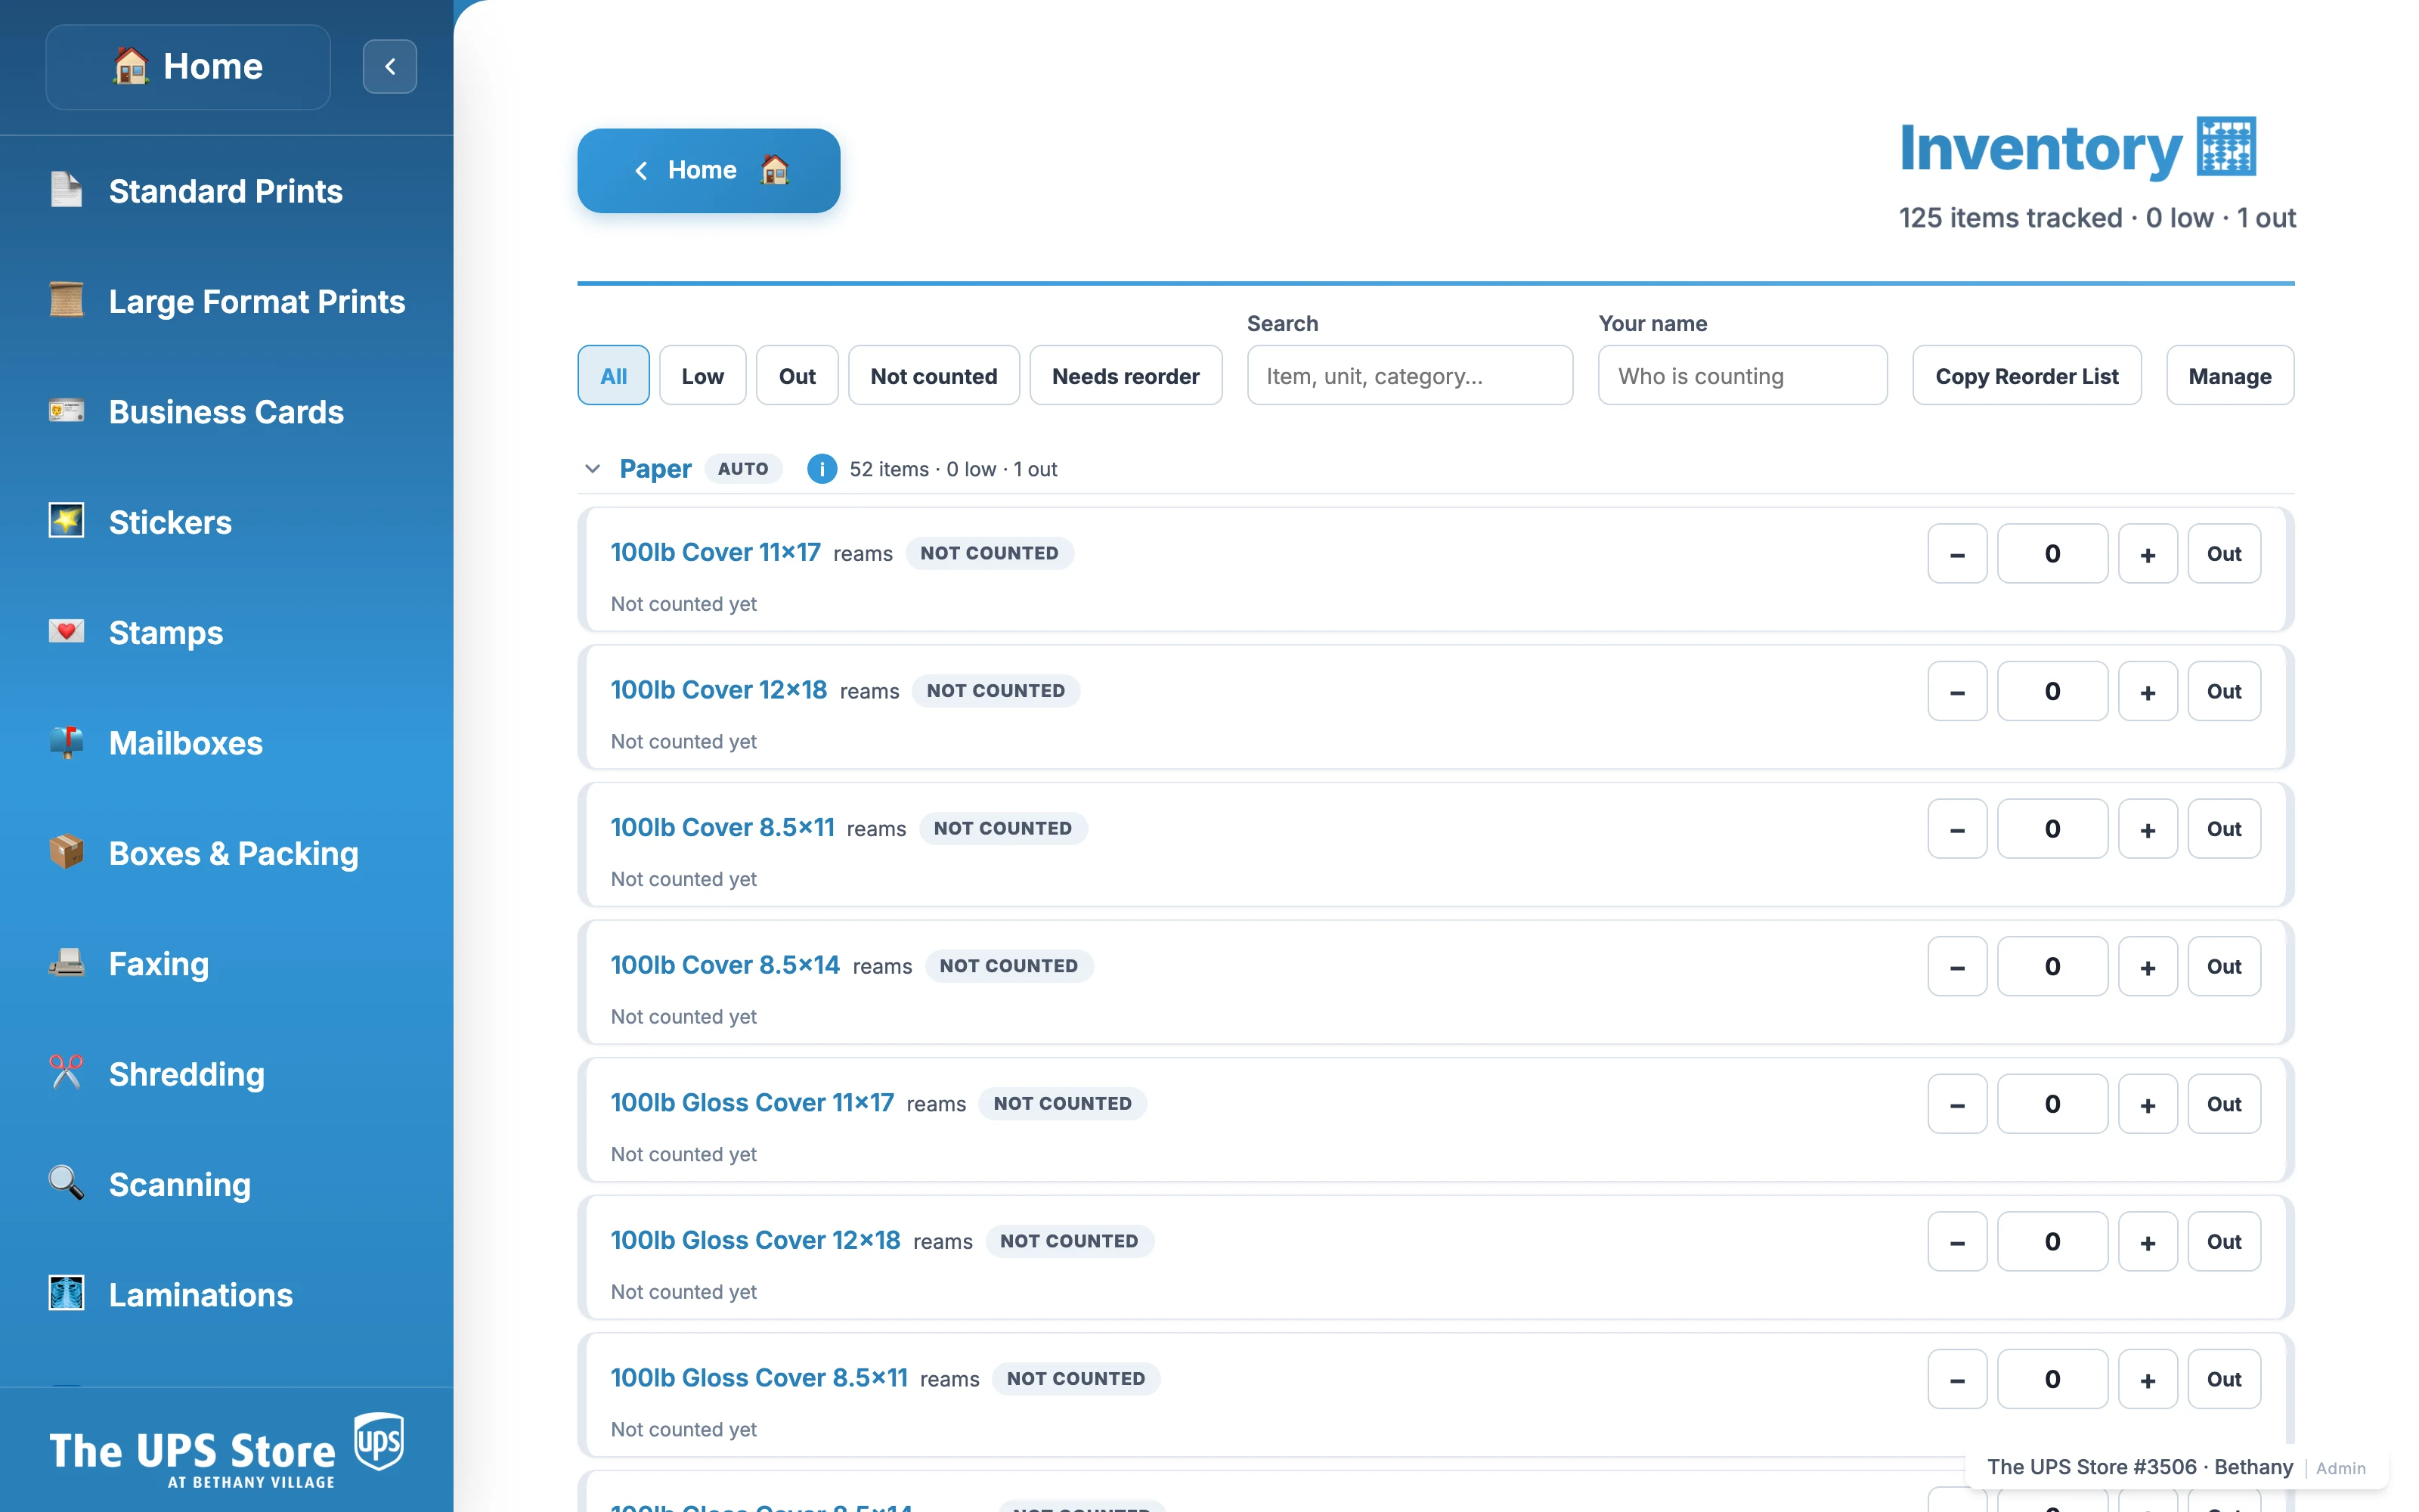Screen dimensions: 2419x1512
Task: Click quantity field for 100lb Gloss Cover 11×17
Action: [2052, 1103]
